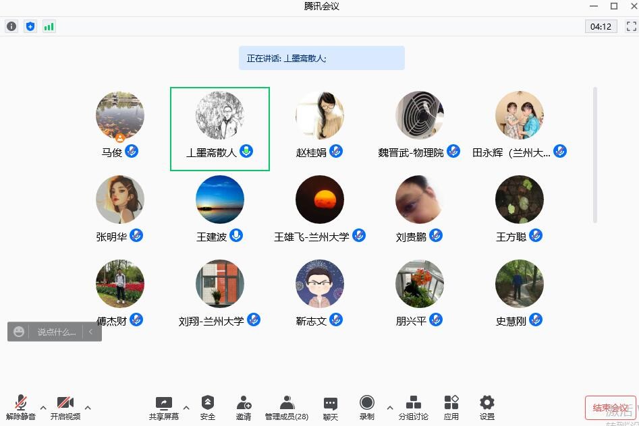Open 分组讨论 breakout rooms
This screenshot has width=639, height=426.
pos(413,407)
